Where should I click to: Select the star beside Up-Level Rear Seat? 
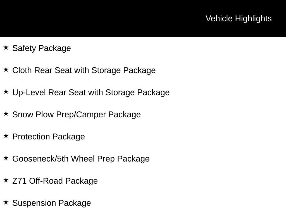[x=6, y=92]
